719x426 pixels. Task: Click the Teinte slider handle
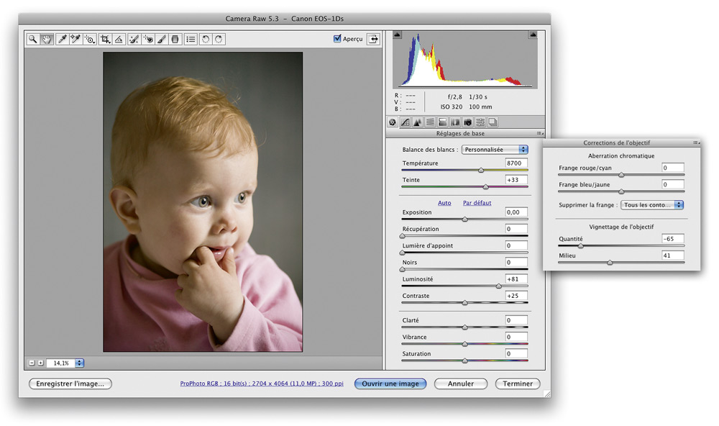tap(485, 187)
